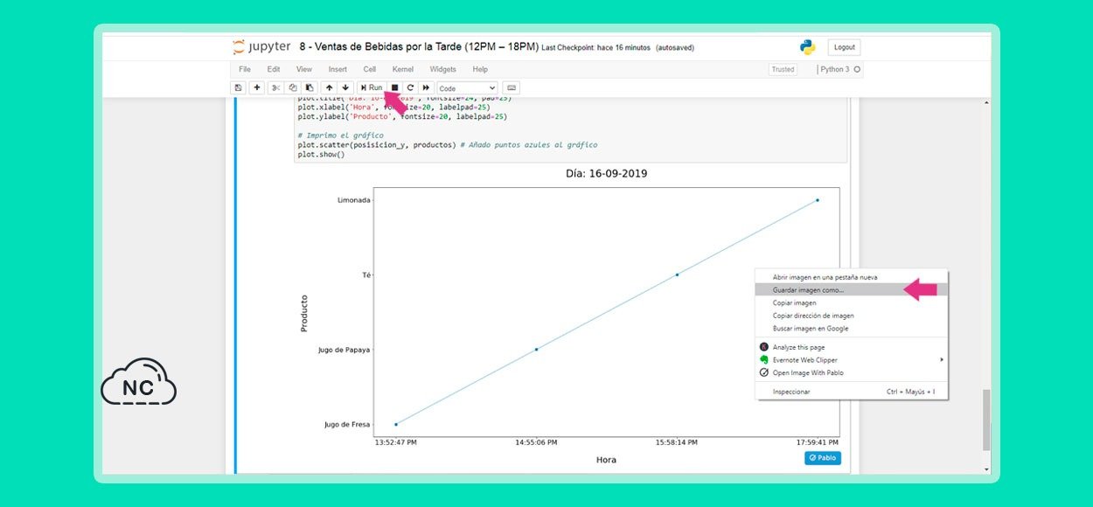Cut selected cells with scissors icon

pyautogui.click(x=275, y=87)
